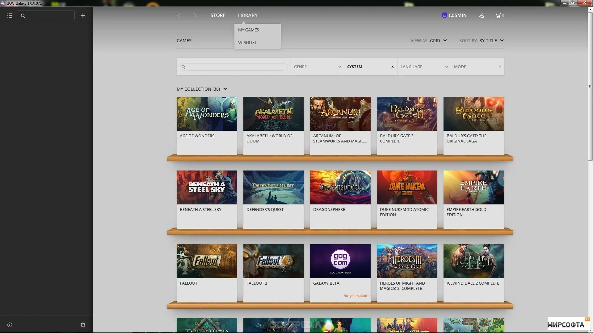This screenshot has width=593, height=333.
Task: Go back with the left arrow
Action: click(179, 15)
